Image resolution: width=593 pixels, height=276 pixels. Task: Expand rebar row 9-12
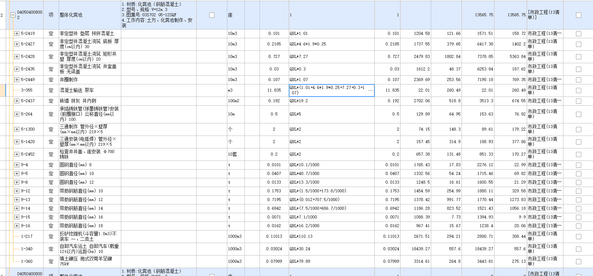17,191
